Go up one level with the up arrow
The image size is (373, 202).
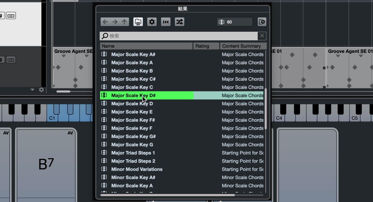pyautogui.click(x=125, y=22)
